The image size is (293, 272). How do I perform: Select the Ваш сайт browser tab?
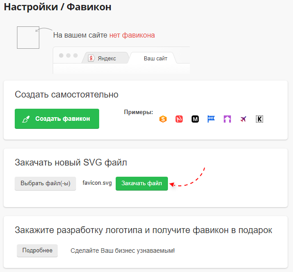[x=155, y=58]
